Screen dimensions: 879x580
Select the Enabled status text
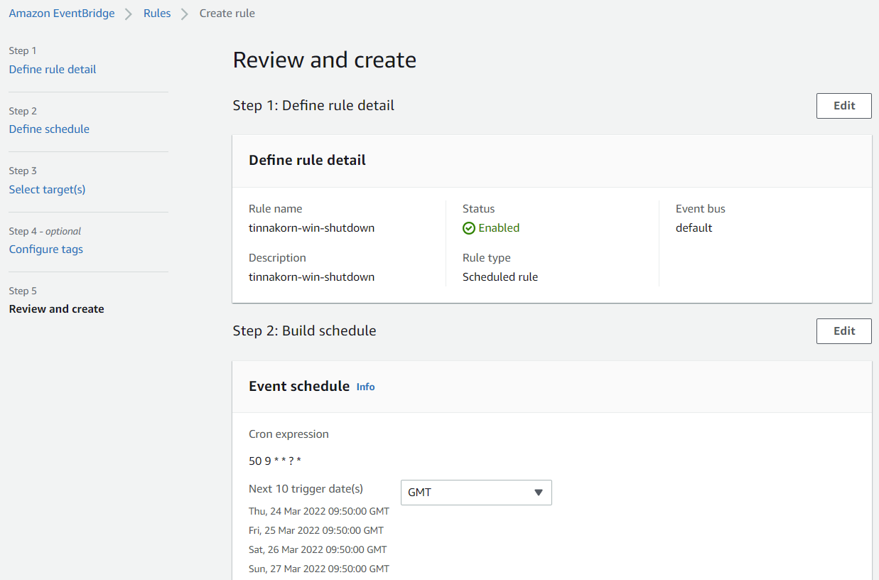click(x=499, y=228)
